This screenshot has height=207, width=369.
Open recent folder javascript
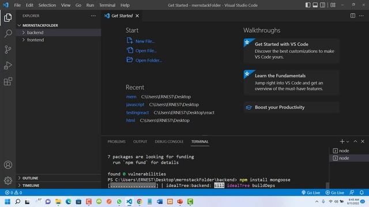pyautogui.click(x=135, y=105)
